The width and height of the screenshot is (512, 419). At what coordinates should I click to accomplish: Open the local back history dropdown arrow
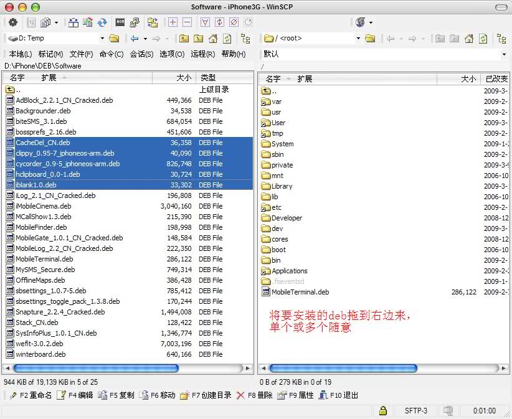coord(145,39)
